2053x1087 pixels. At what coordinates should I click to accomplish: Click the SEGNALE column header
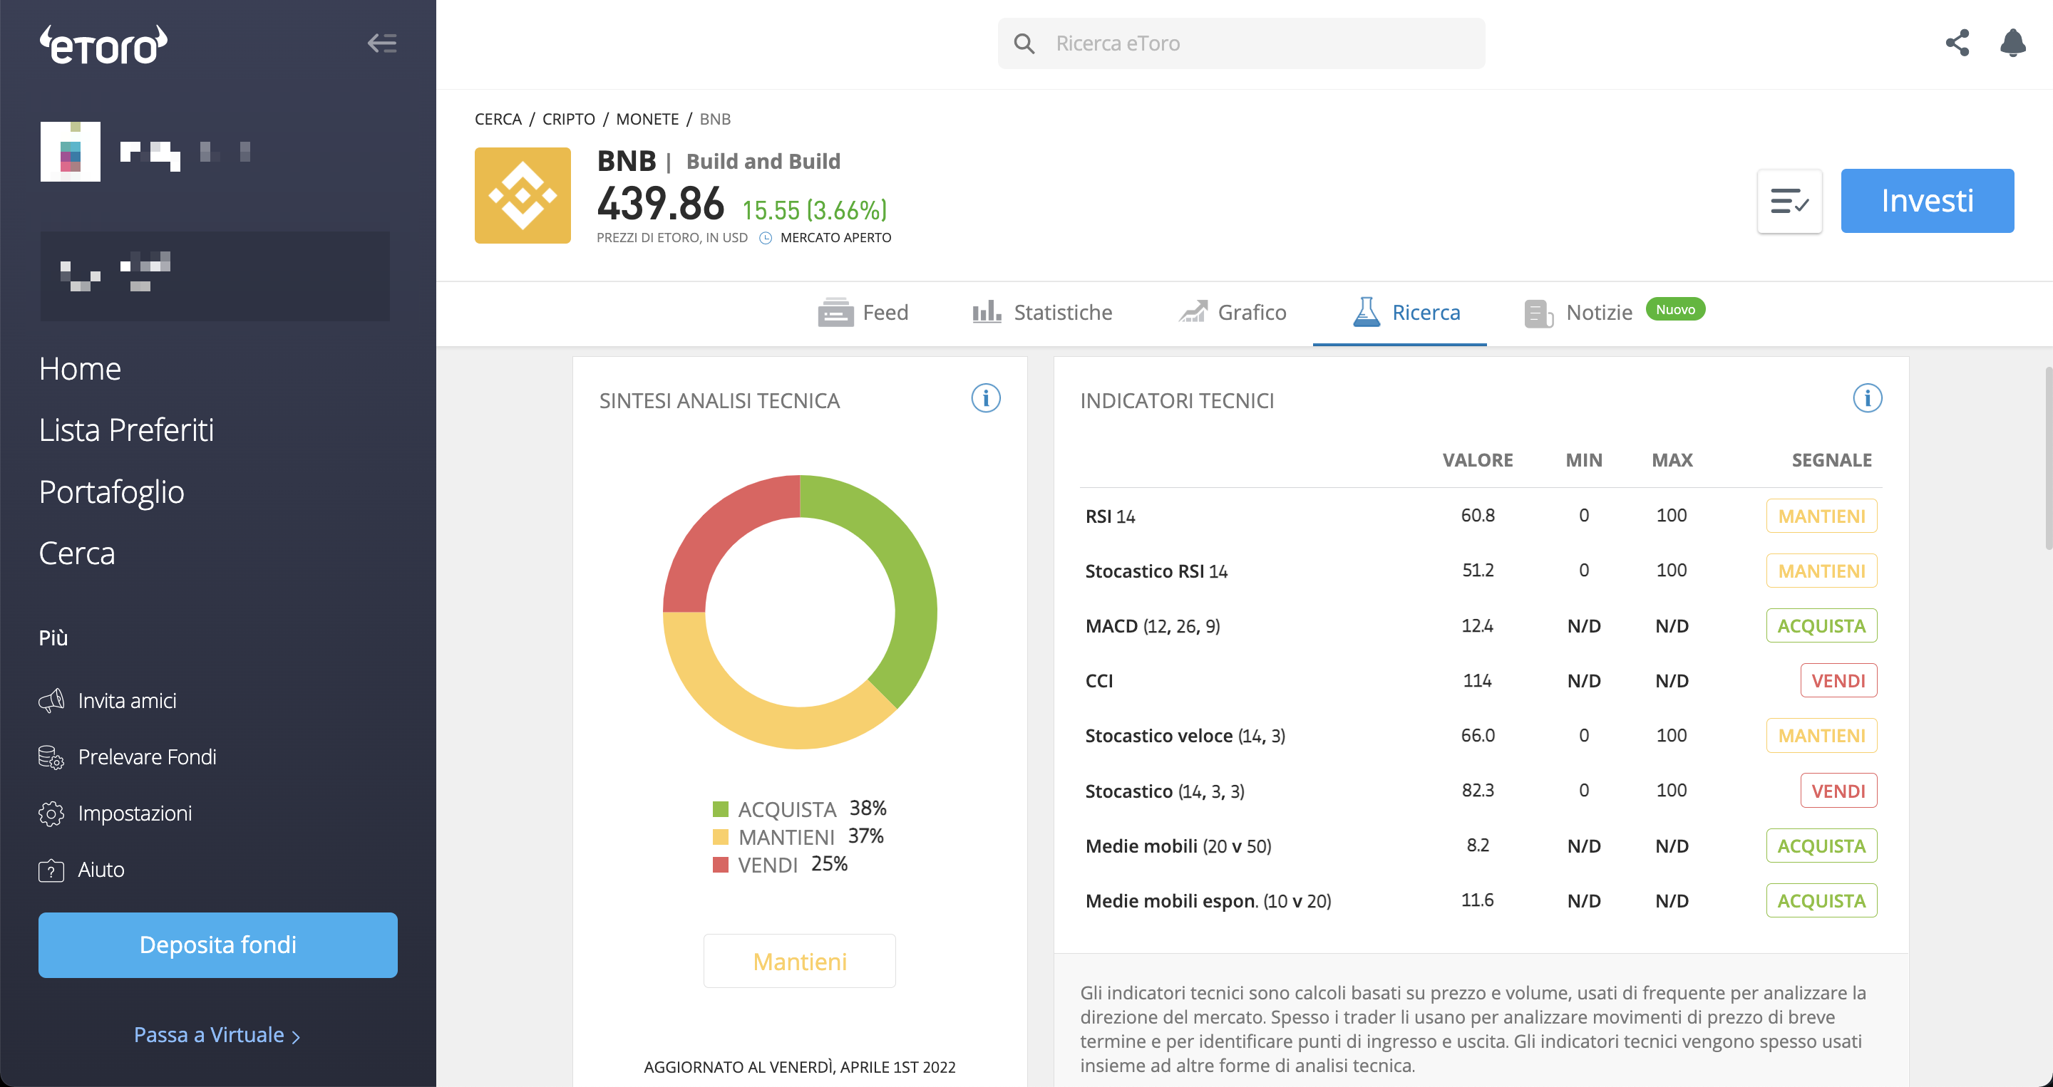(x=1831, y=459)
